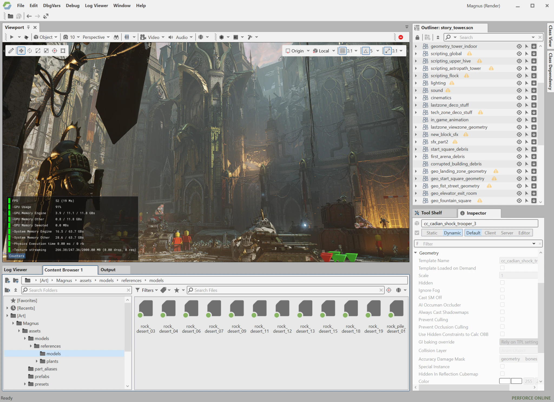Check the Prevent Culling checkbox

coord(502,319)
